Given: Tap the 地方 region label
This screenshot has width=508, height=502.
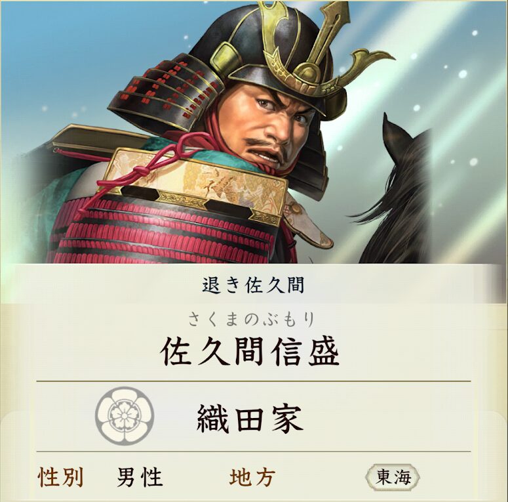Looking at the screenshot, I should coord(252,477).
